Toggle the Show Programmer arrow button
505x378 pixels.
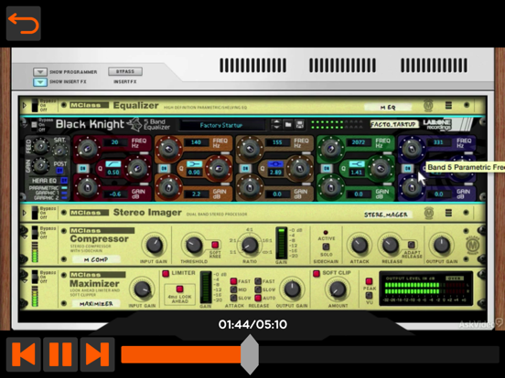40,72
